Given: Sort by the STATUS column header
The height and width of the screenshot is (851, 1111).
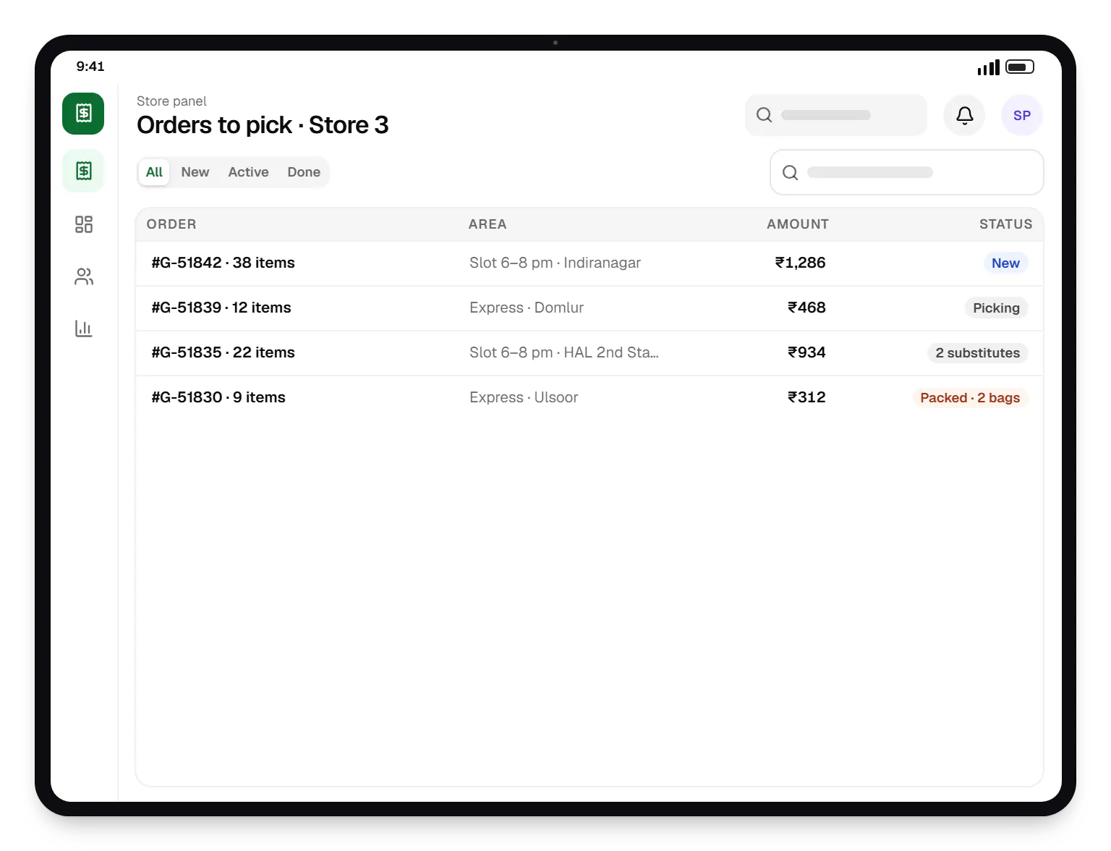Looking at the screenshot, I should 1006,224.
